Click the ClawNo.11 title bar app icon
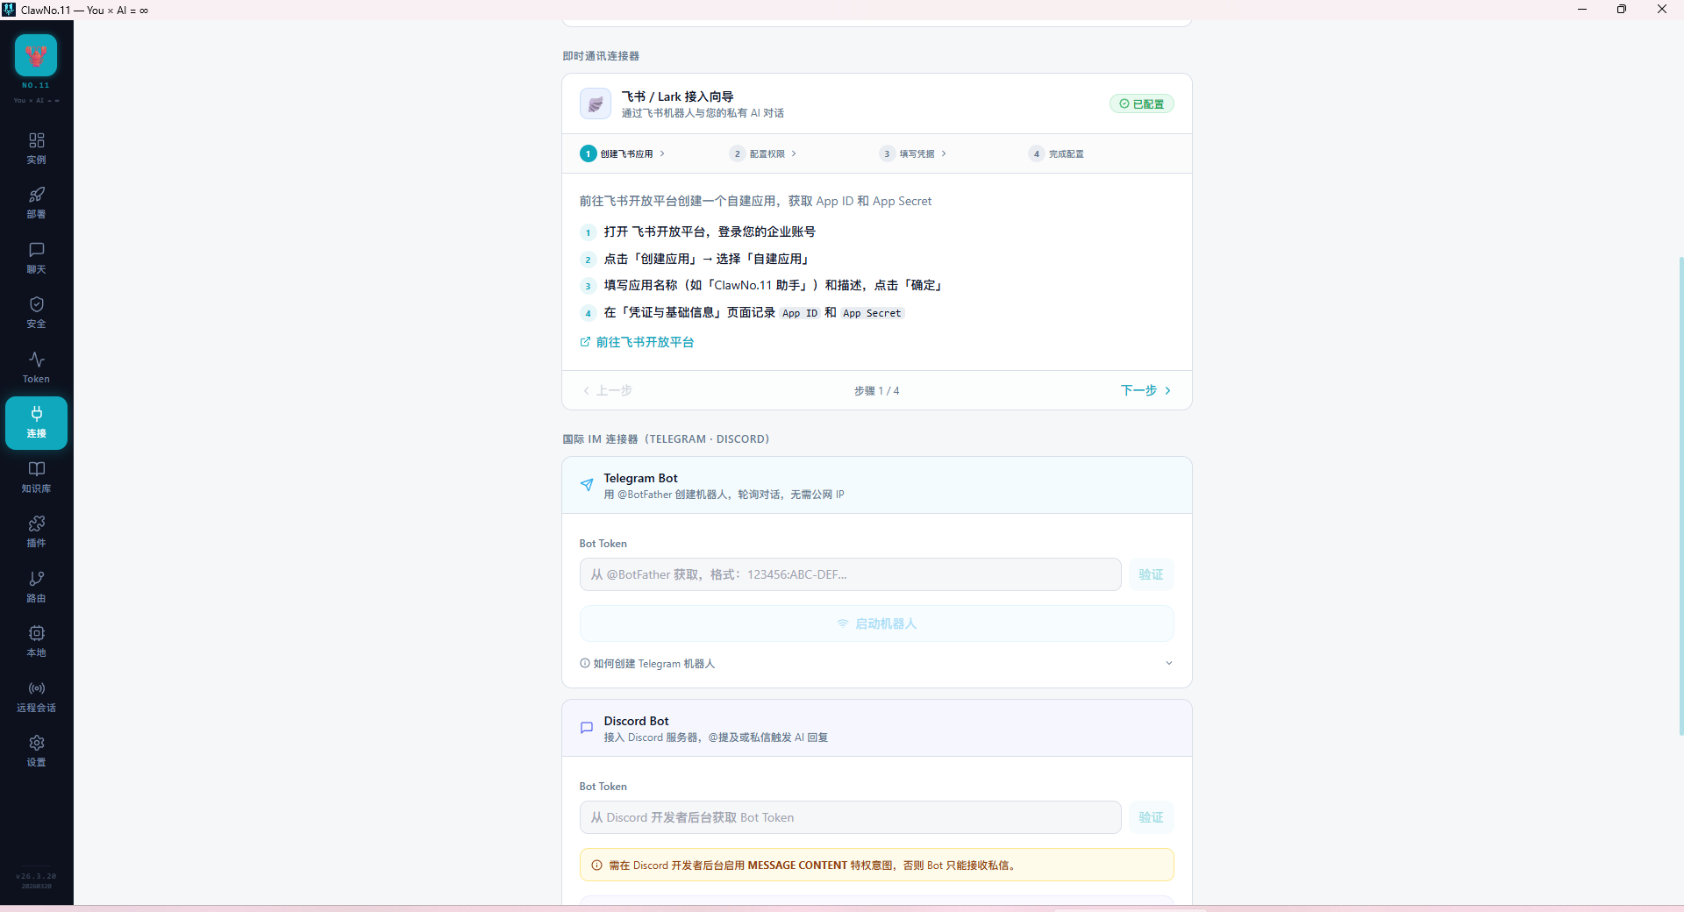This screenshot has height=912, width=1684. pos(9,10)
